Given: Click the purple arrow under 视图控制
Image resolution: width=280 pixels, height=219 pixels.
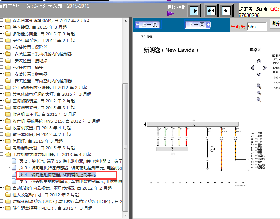Looking at the screenshot, I should pyautogui.click(x=171, y=13).
